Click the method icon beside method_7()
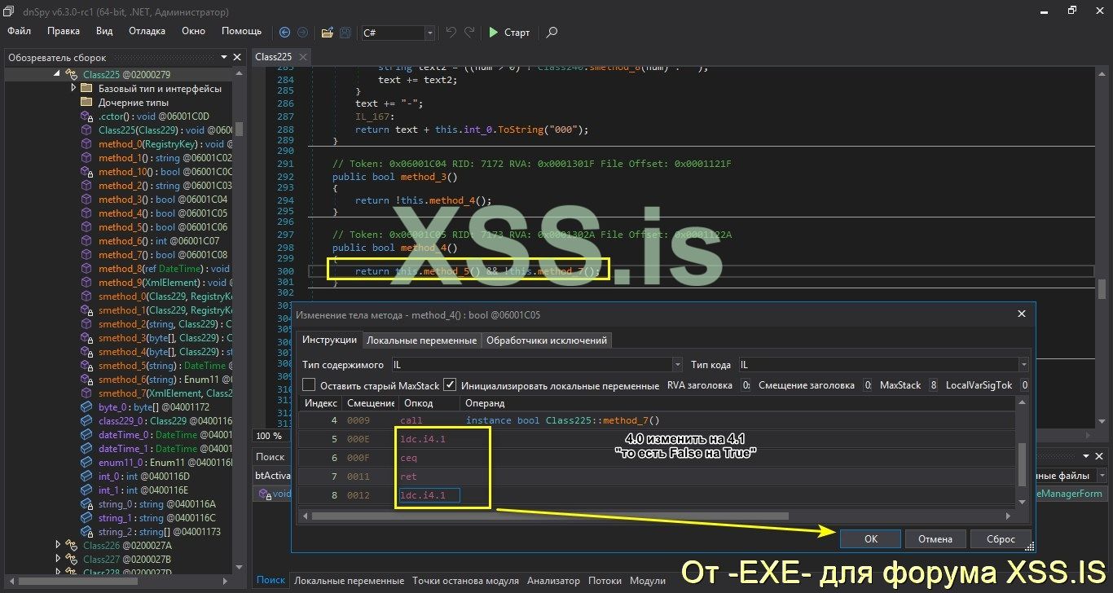Image resolution: width=1113 pixels, height=593 pixels. [86, 255]
